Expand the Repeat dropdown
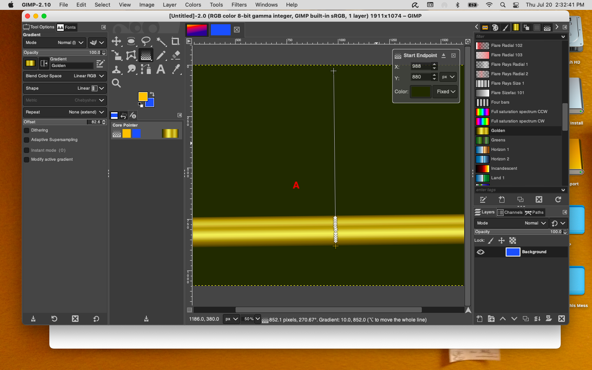The width and height of the screenshot is (592, 370). (65, 112)
